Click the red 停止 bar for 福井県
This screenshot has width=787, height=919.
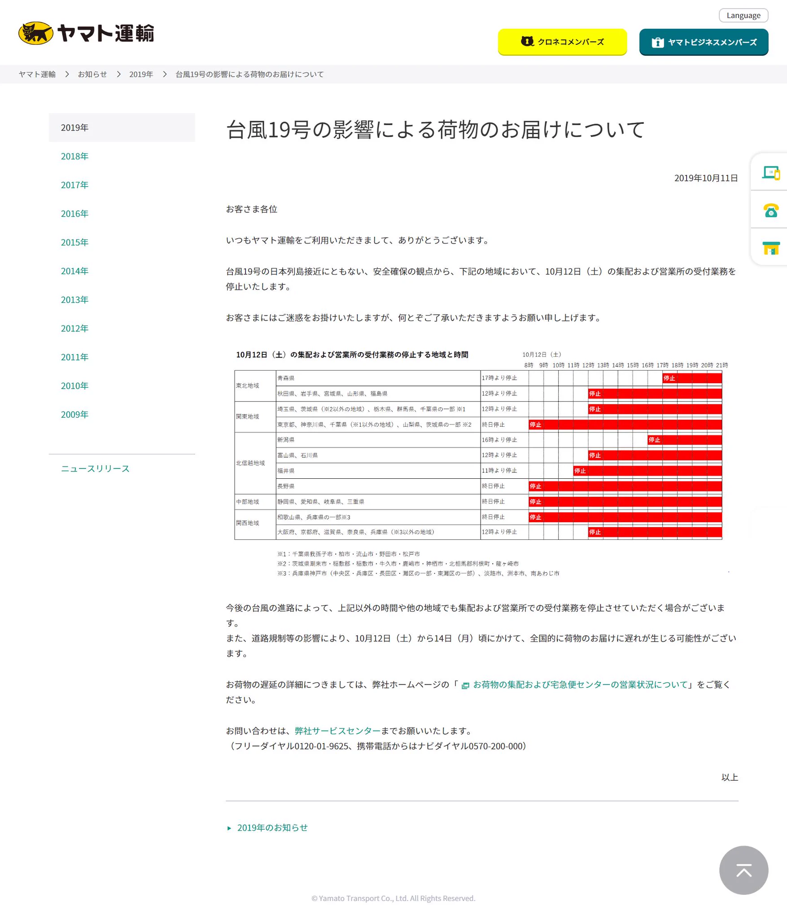648,471
